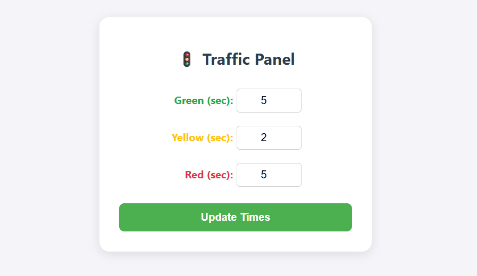Click the Red (sec) label
Screen dimensions: 477x276
pos(209,175)
